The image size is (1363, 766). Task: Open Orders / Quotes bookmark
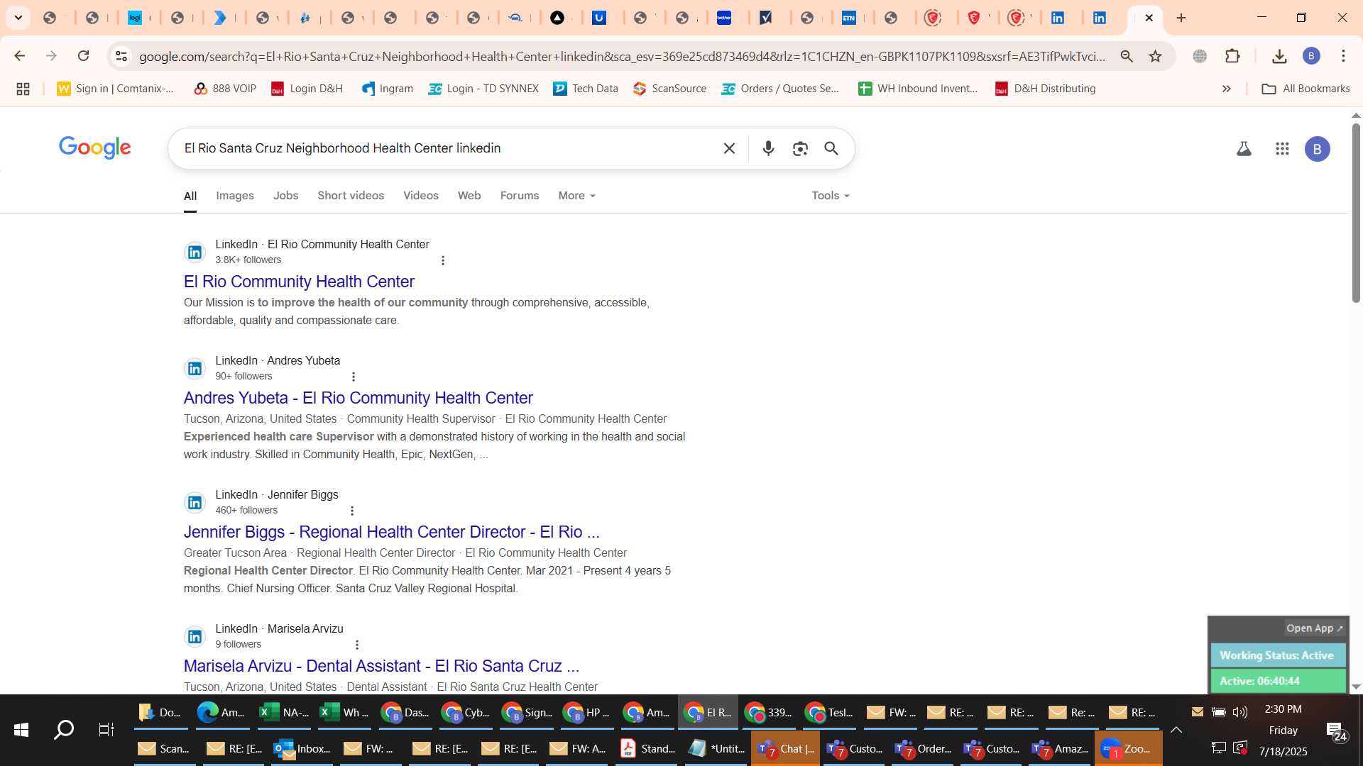pos(780,89)
